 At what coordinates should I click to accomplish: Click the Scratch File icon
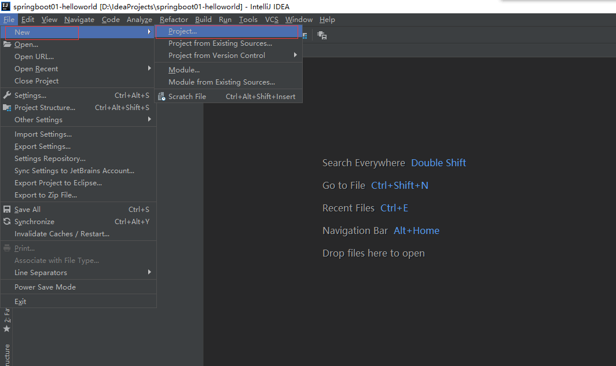[x=162, y=96]
